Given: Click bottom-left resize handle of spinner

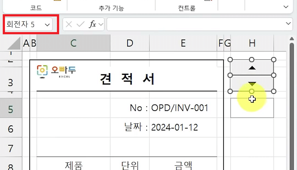Looking at the screenshot, I should point(230,91).
